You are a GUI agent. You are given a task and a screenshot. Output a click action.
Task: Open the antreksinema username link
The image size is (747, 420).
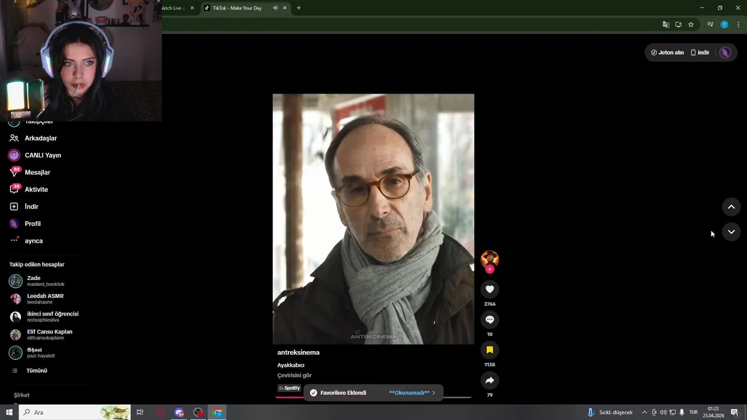[x=298, y=352]
